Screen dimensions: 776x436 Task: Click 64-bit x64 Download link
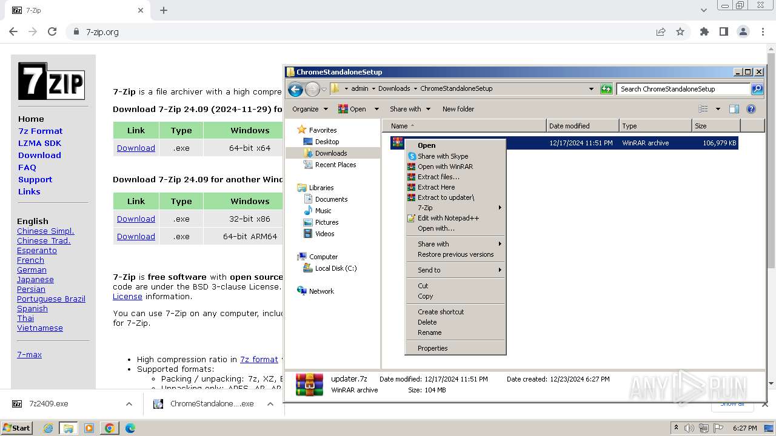point(136,148)
